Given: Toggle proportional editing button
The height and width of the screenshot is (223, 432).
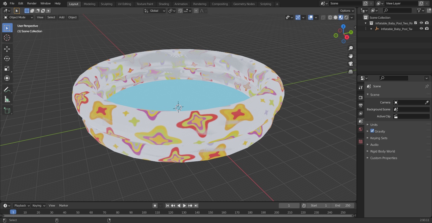Looking at the screenshot, I should click(196, 11).
